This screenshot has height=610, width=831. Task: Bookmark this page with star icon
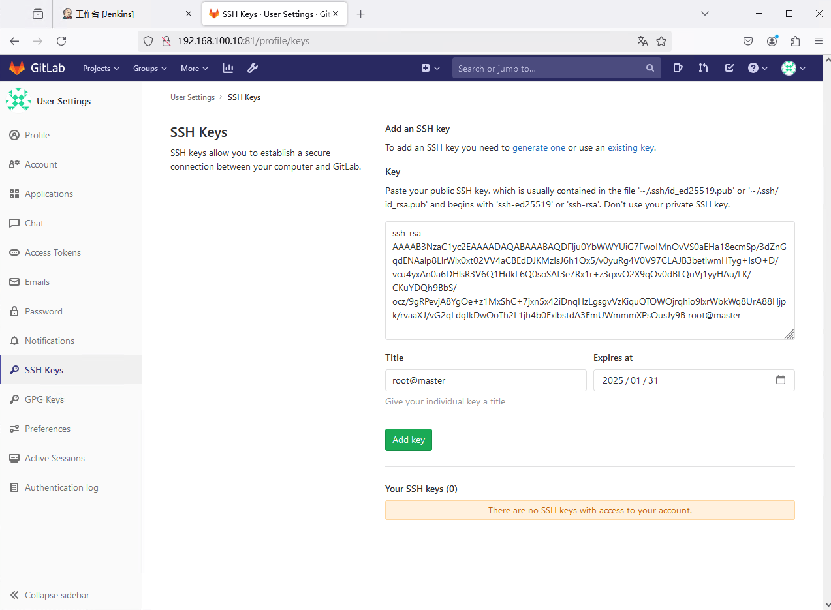661,41
